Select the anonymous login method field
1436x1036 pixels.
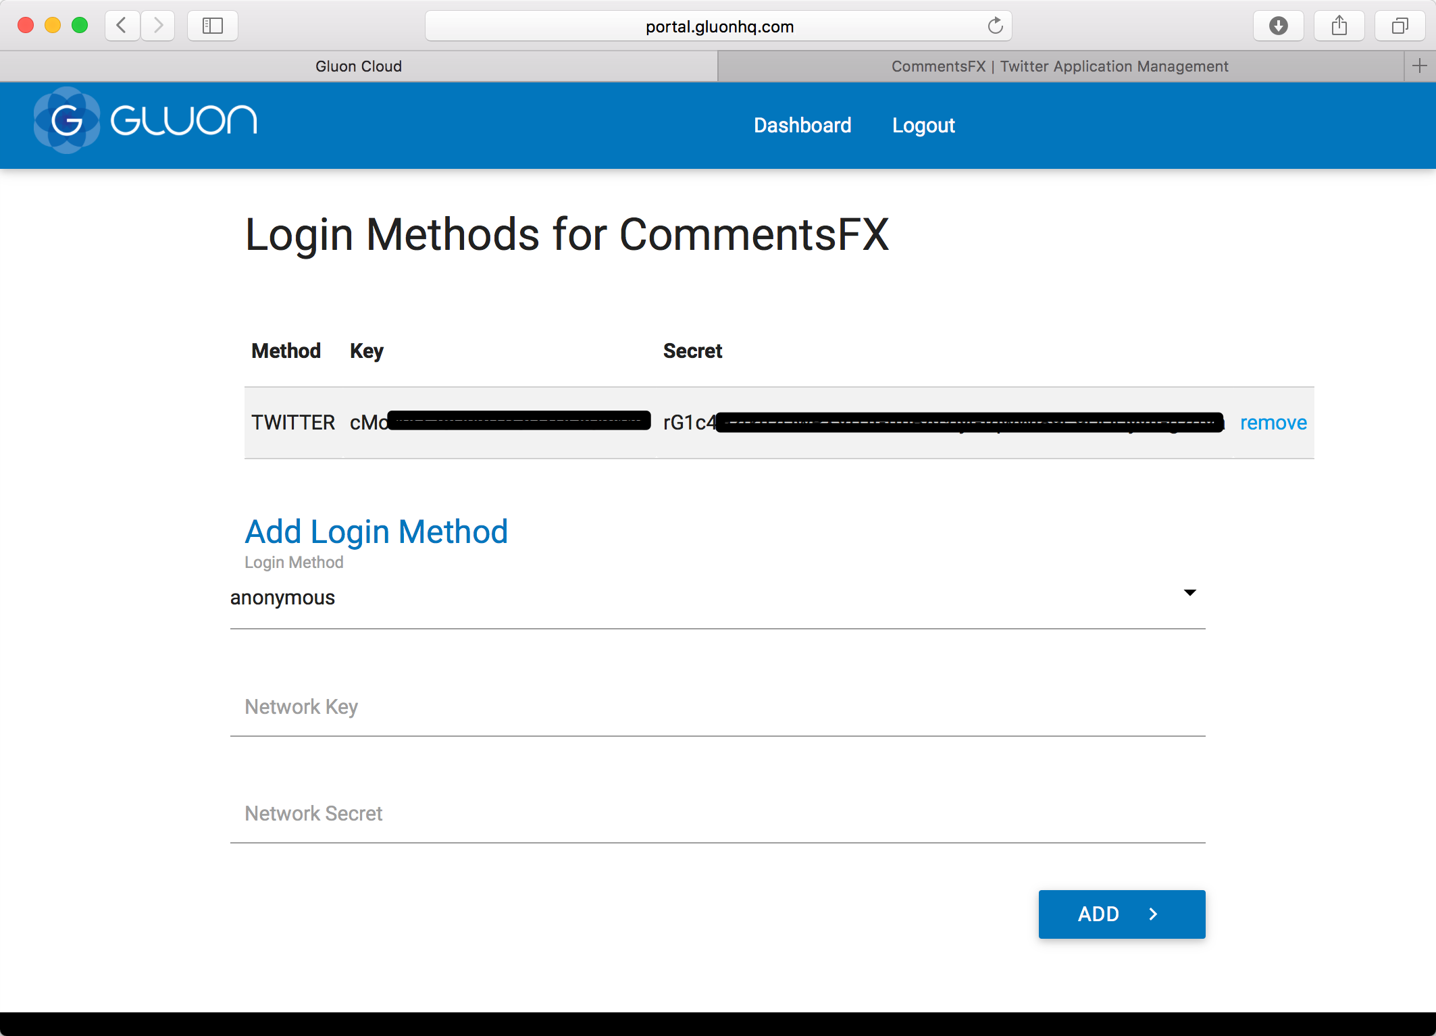click(717, 598)
